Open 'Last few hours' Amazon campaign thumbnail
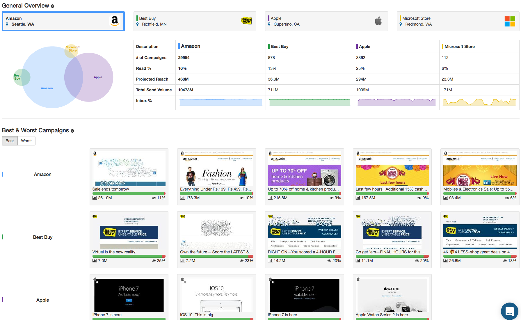 pos(392,169)
